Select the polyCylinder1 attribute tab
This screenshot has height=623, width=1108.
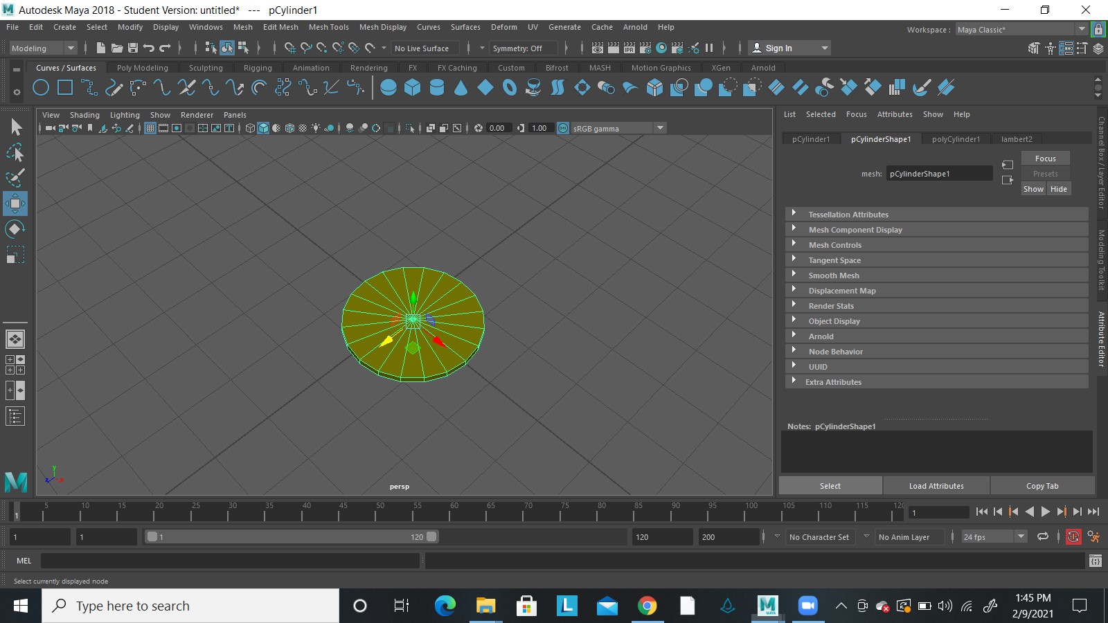956,139
